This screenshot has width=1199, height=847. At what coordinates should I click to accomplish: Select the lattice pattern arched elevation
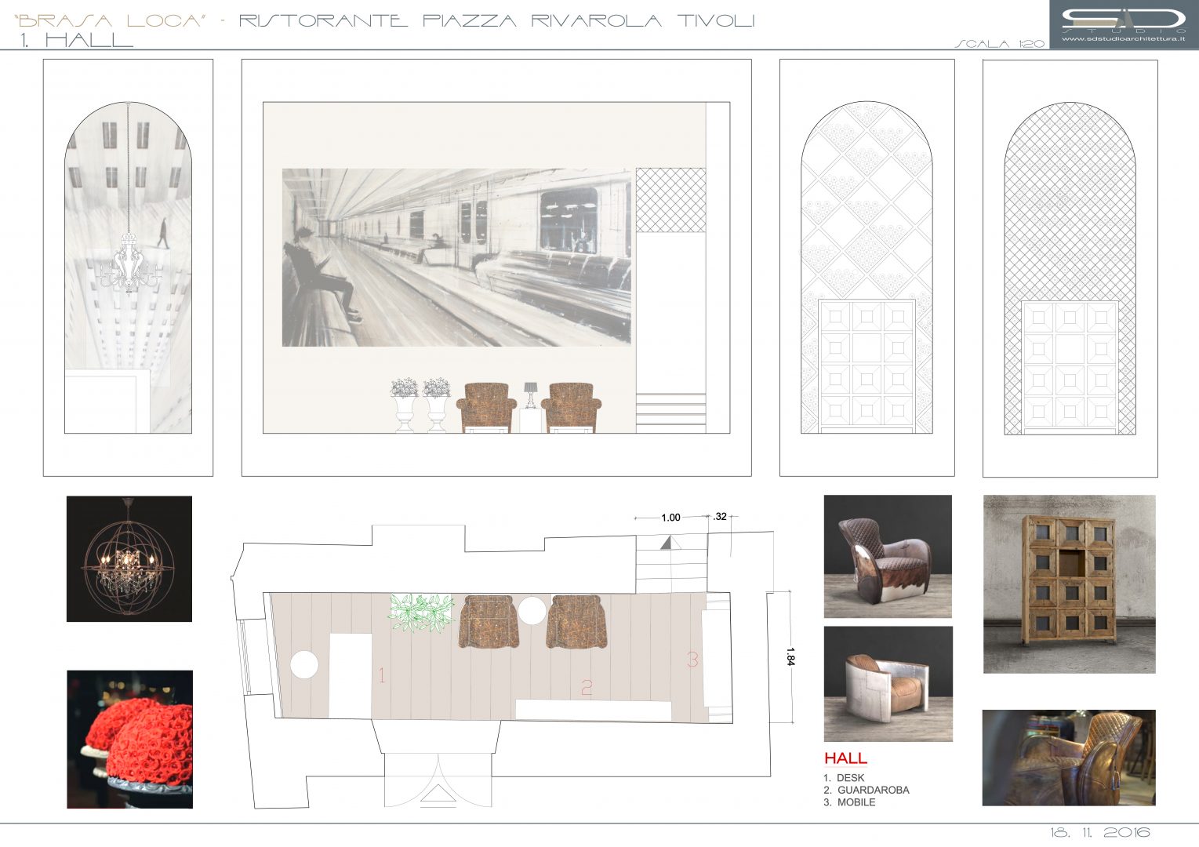1070,268
